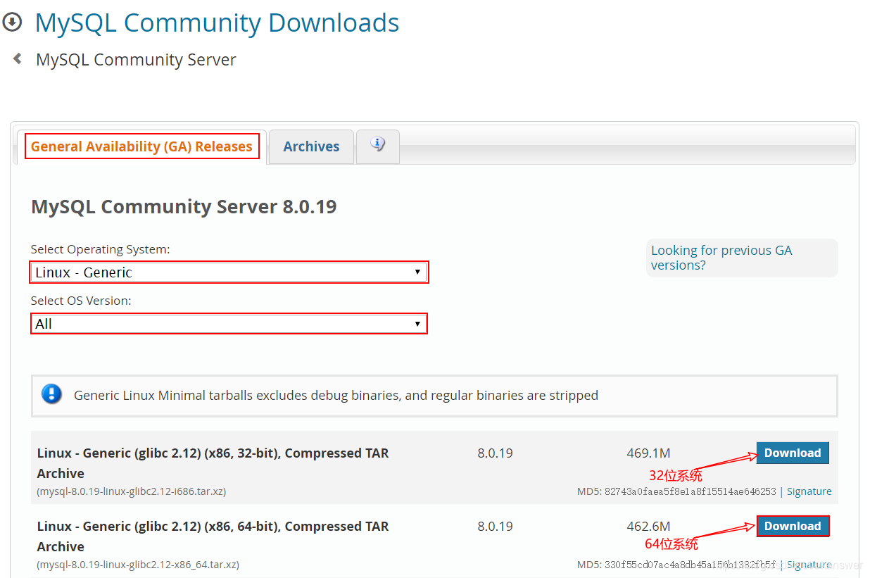Screen dimensions: 870x578
Task: Open the Select OS Version dropdown
Action: click(229, 324)
